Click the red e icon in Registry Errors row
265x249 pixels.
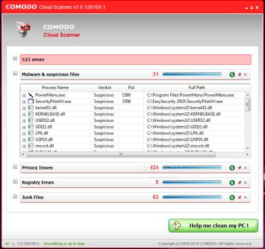click(x=239, y=183)
